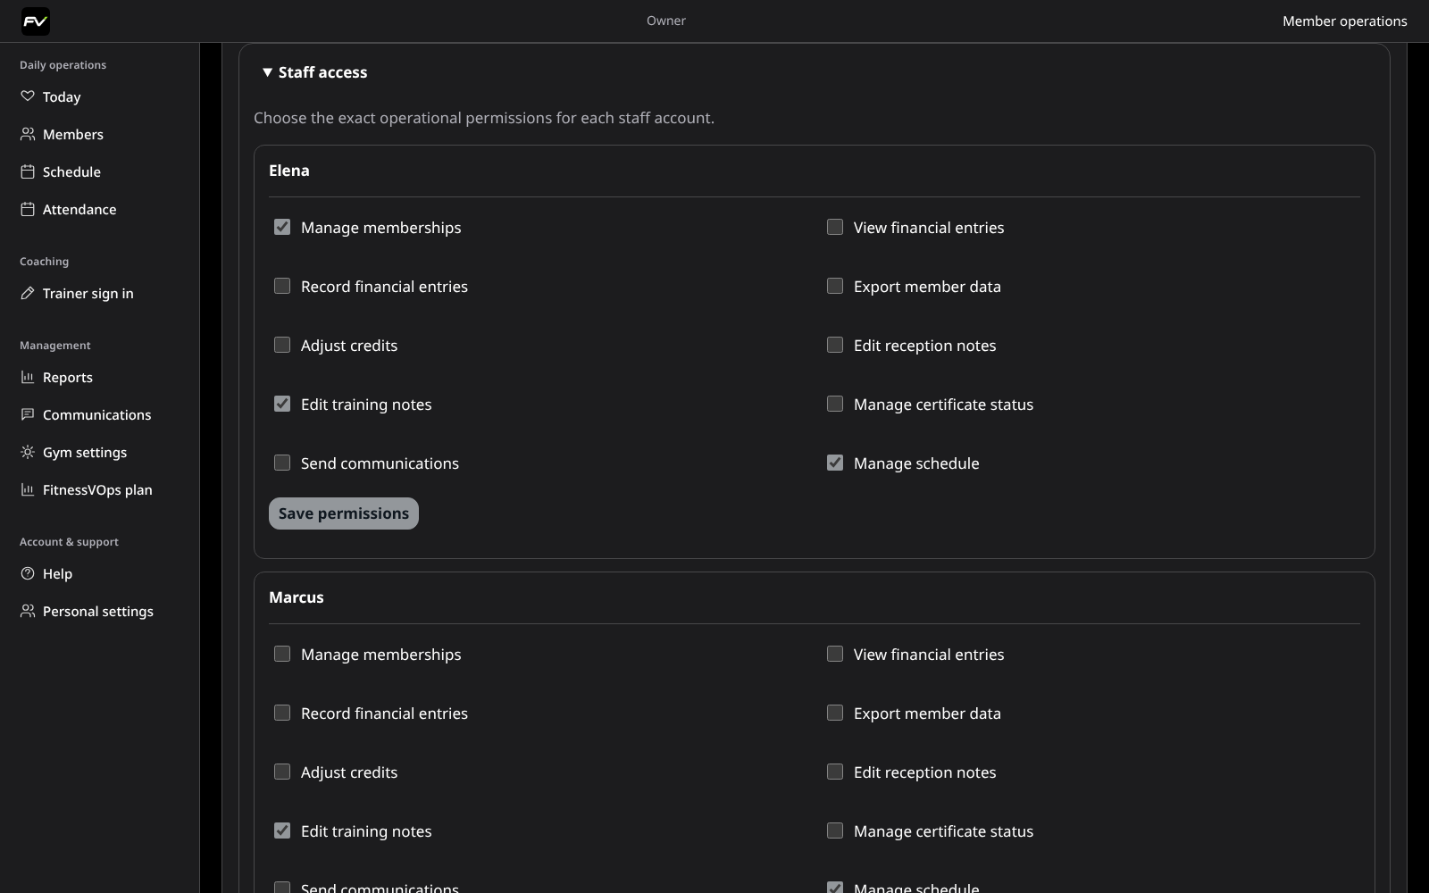This screenshot has height=893, width=1429.
Task: Open Member operations link in header
Action: tap(1345, 21)
